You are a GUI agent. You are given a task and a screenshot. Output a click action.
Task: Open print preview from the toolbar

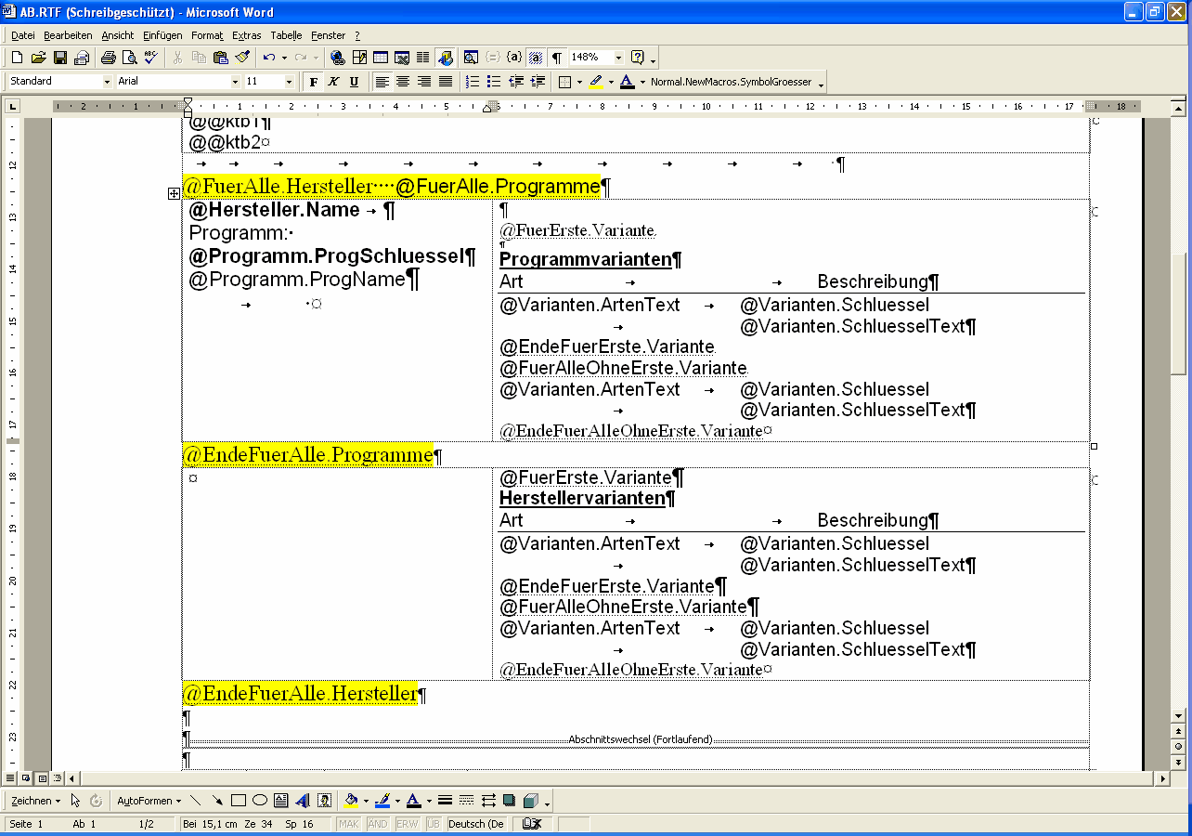pyautogui.click(x=129, y=58)
